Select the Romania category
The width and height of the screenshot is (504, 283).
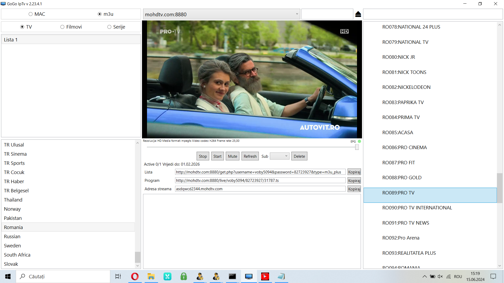[68, 227]
